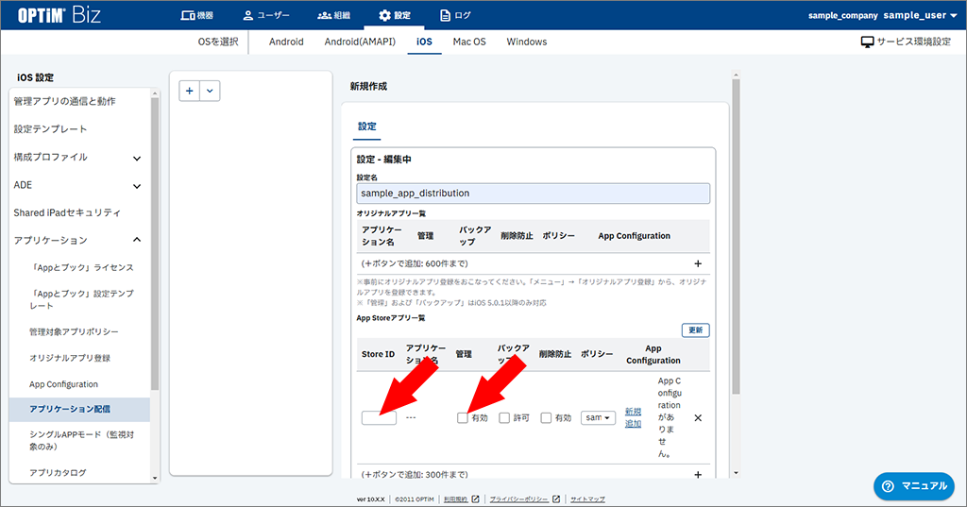Open the Devices menu in the header
Viewport: 967px width, 507px height.
196,15
